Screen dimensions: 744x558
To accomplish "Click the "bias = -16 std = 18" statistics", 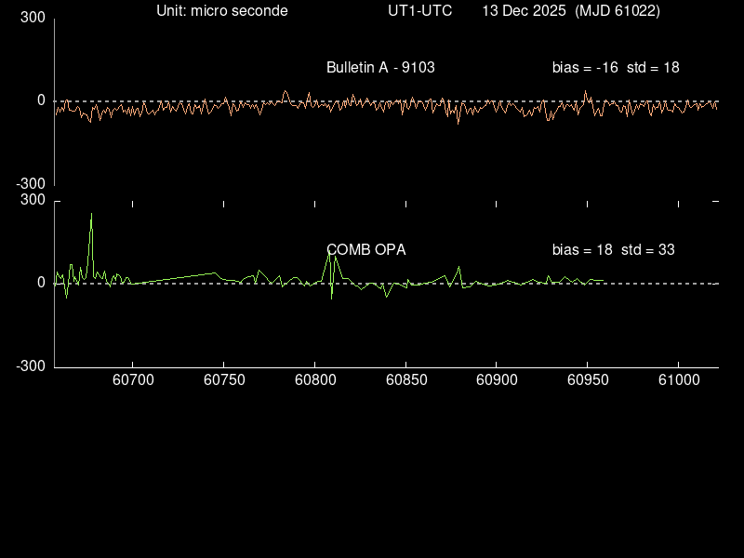I will (616, 67).
